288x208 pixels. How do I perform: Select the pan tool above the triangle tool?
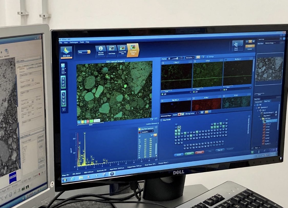[63, 65]
